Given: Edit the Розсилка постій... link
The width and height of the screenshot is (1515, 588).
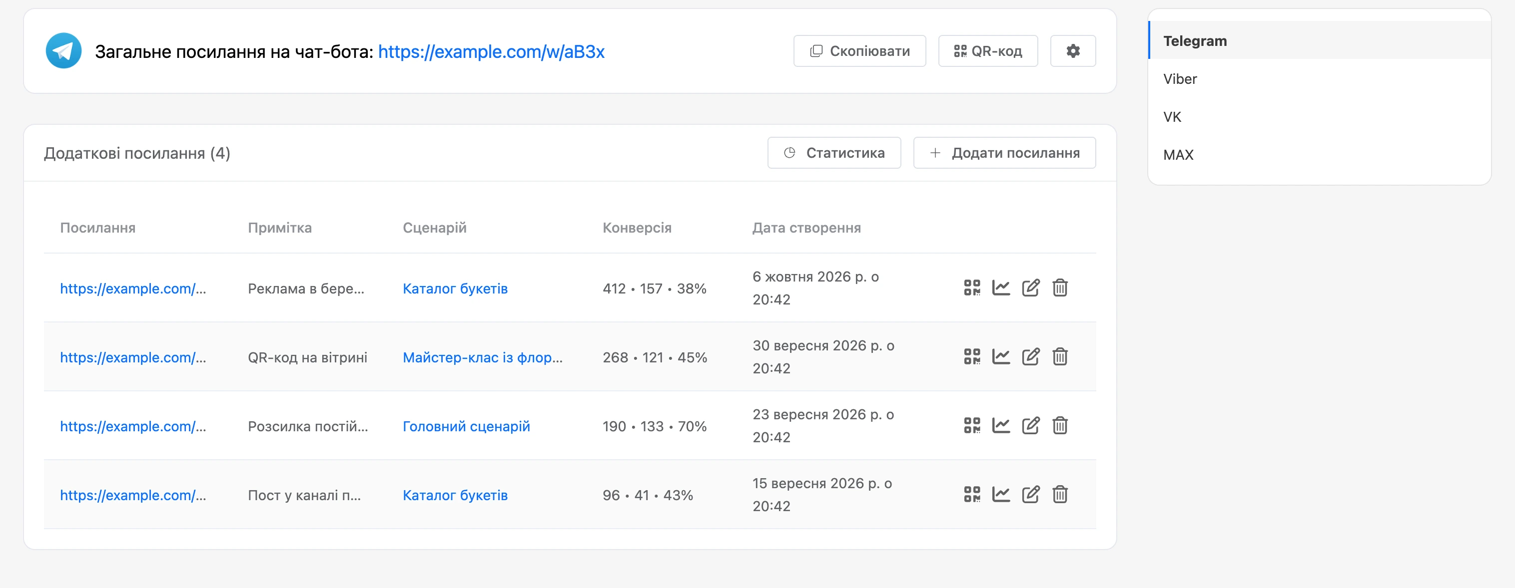Looking at the screenshot, I should coord(1030,425).
